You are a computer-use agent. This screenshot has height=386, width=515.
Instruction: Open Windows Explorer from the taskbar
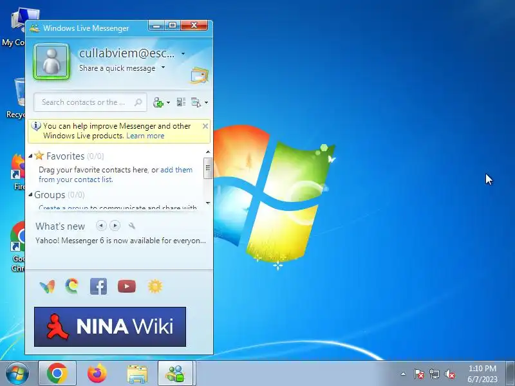click(137, 374)
